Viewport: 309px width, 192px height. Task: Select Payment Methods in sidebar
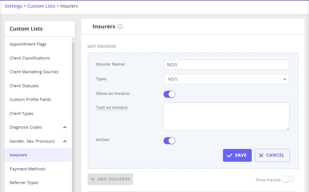pyautogui.click(x=28, y=169)
